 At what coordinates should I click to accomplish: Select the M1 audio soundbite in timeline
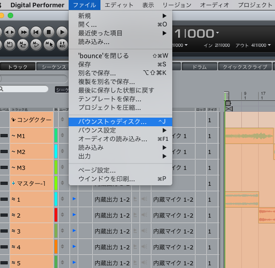coord(249,136)
